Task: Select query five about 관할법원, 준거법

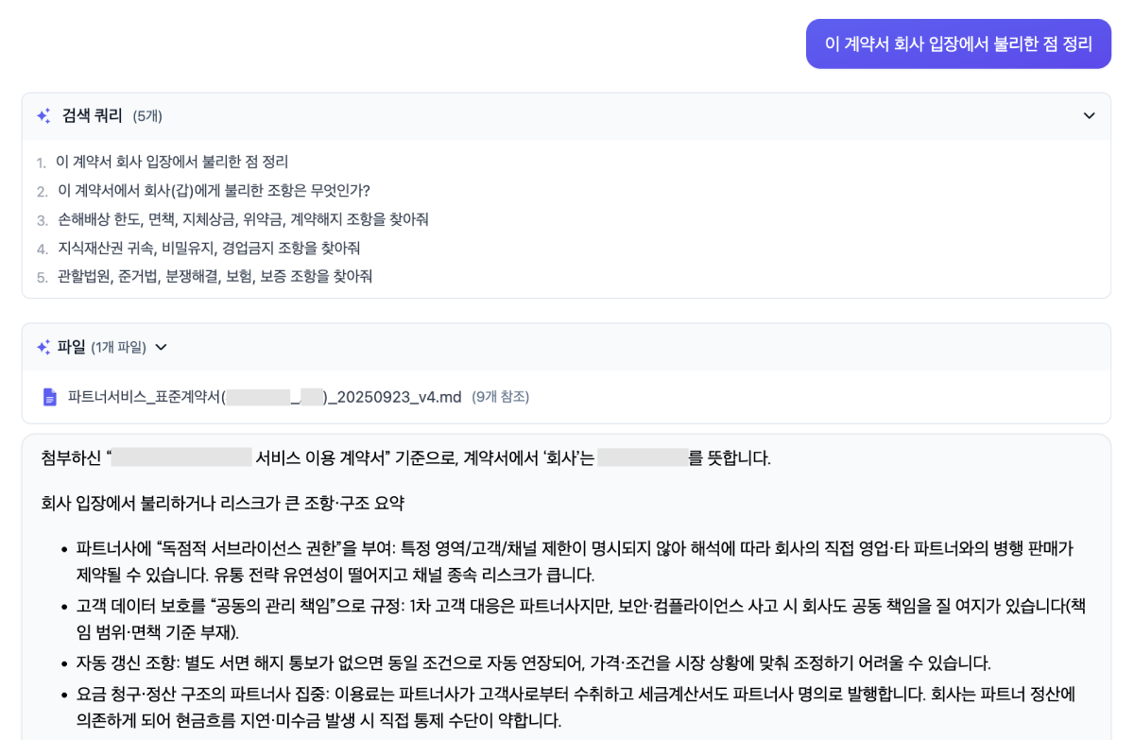Action: click(215, 276)
